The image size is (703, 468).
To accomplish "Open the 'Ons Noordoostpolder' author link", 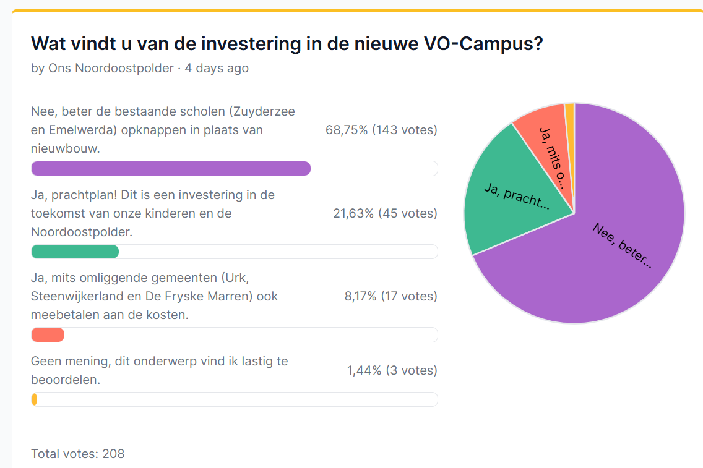I will 111,68.
